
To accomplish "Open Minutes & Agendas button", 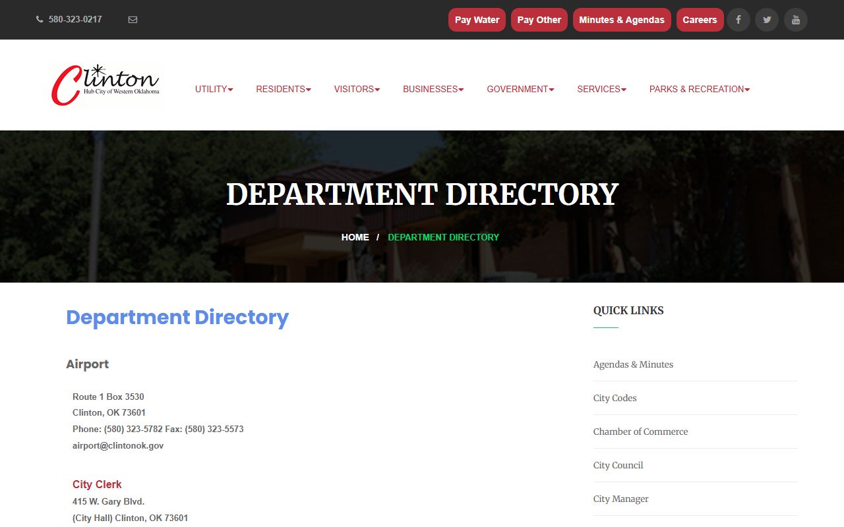I will [622, 20].
